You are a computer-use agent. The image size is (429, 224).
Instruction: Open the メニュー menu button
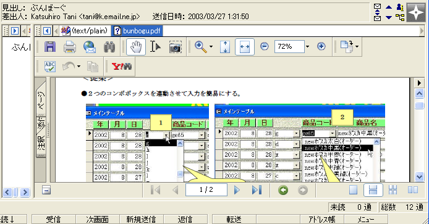[366, 219]
